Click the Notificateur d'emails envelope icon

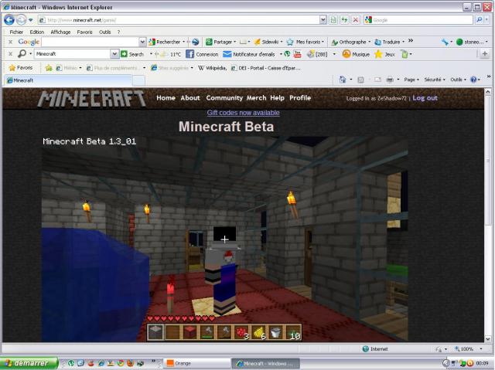(227, 54)
